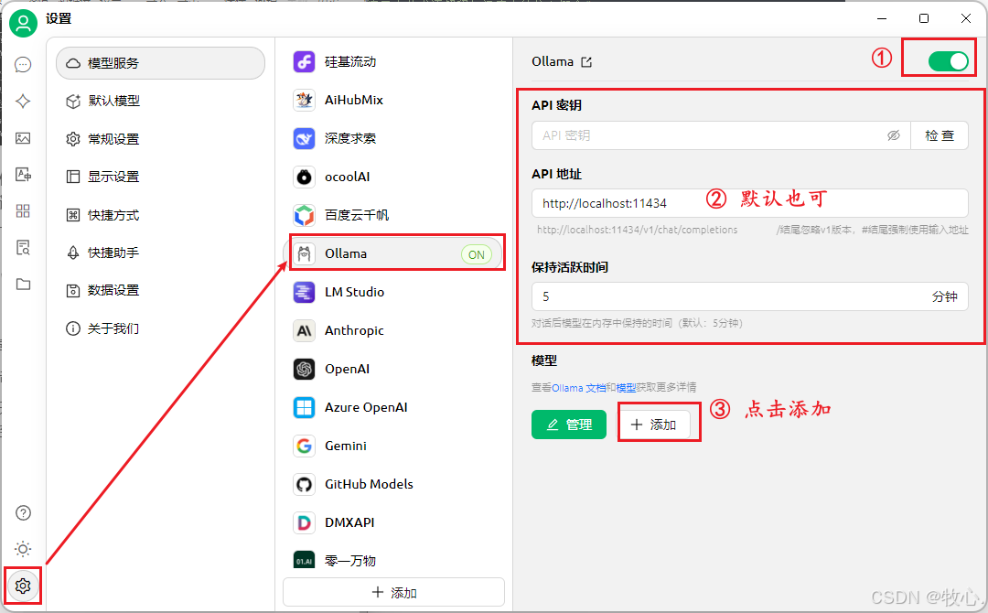Select the Azure OpenAI provider name
The image size is (988, 613).
point(366,408)
